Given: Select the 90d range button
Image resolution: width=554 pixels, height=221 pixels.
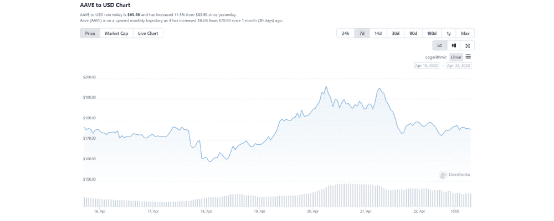Looking at the screenshot, I should pyautogui.click(x=413, y=33).
